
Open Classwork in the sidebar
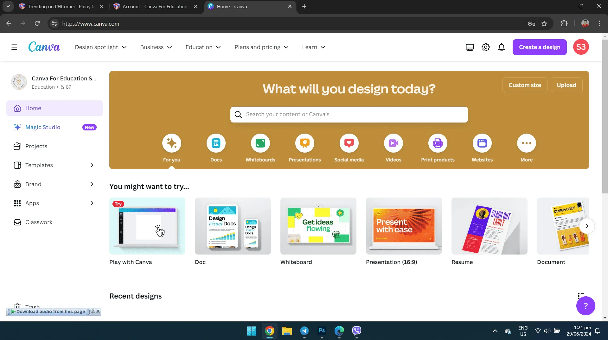[x=54, y=222]
